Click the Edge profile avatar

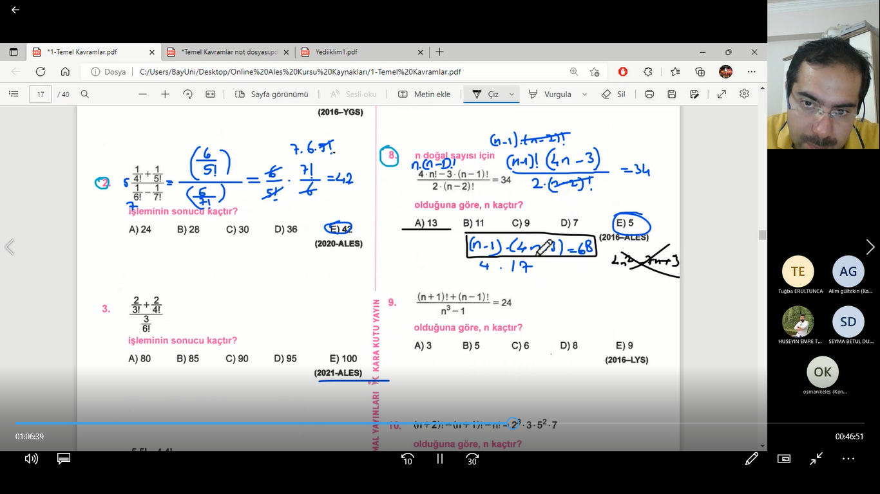click(726, 72)
